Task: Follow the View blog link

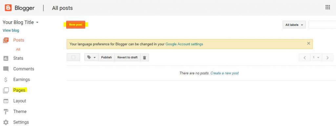Action: 11,30
